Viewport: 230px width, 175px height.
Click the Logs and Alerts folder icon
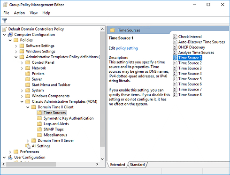click(39, 124)
